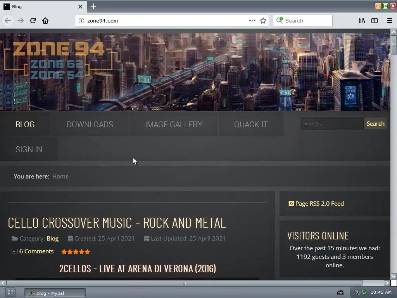
Task: Open the Blog category link
Action: (x=52, y=239)
